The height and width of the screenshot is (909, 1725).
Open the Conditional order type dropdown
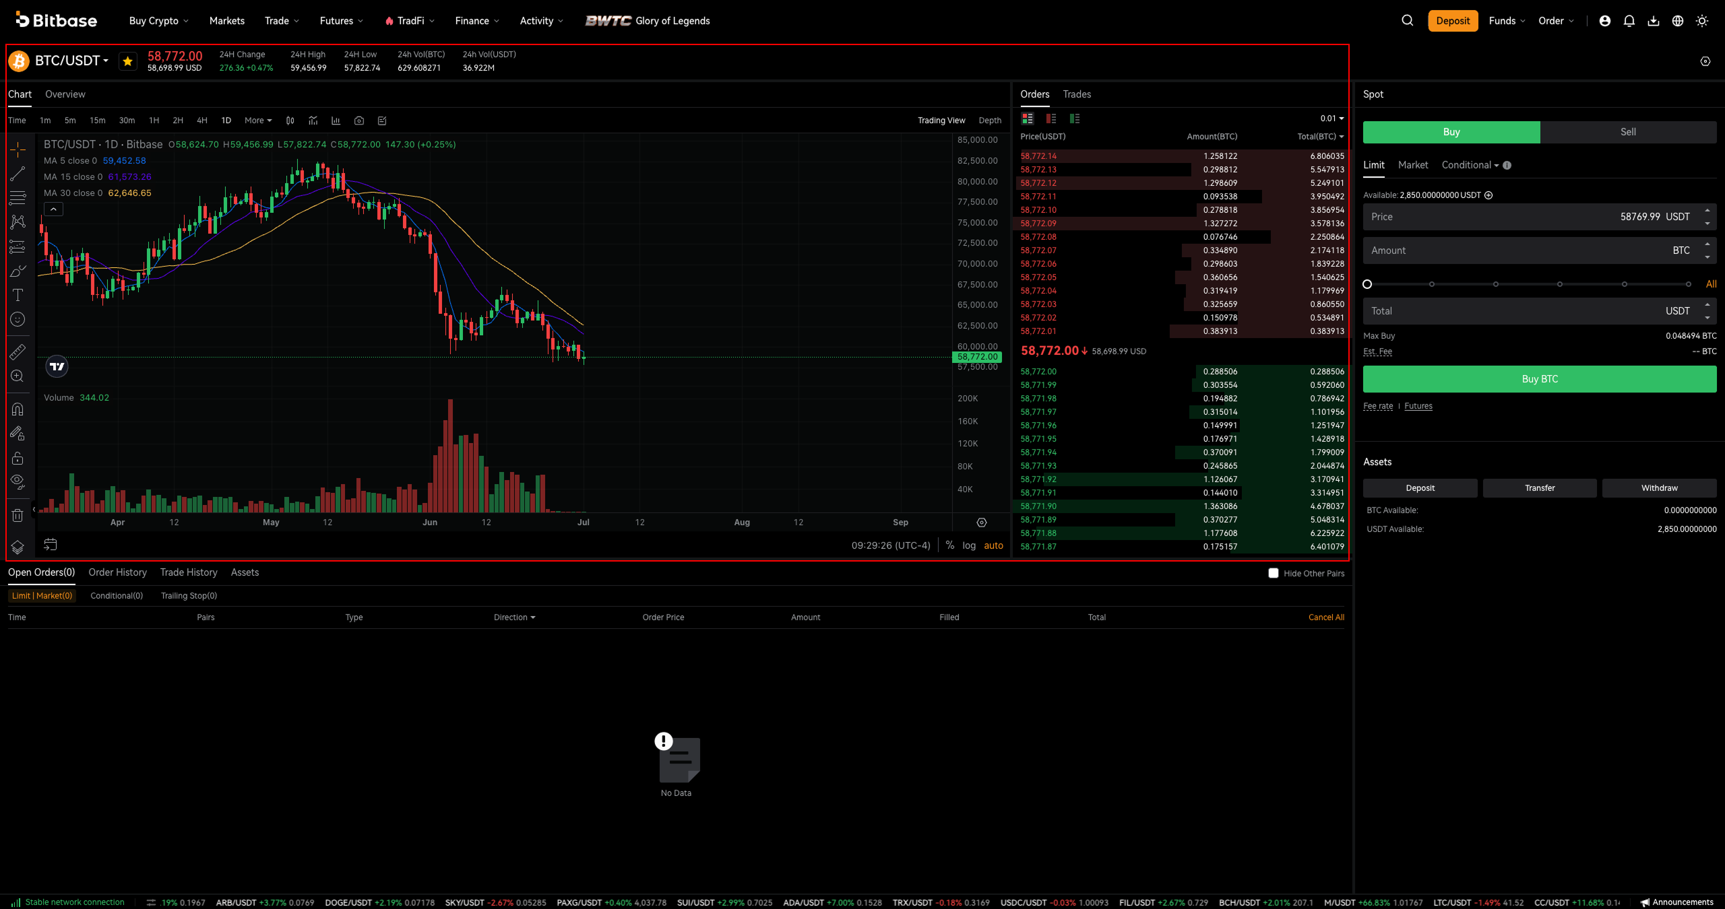click(x=1470, y=165)
